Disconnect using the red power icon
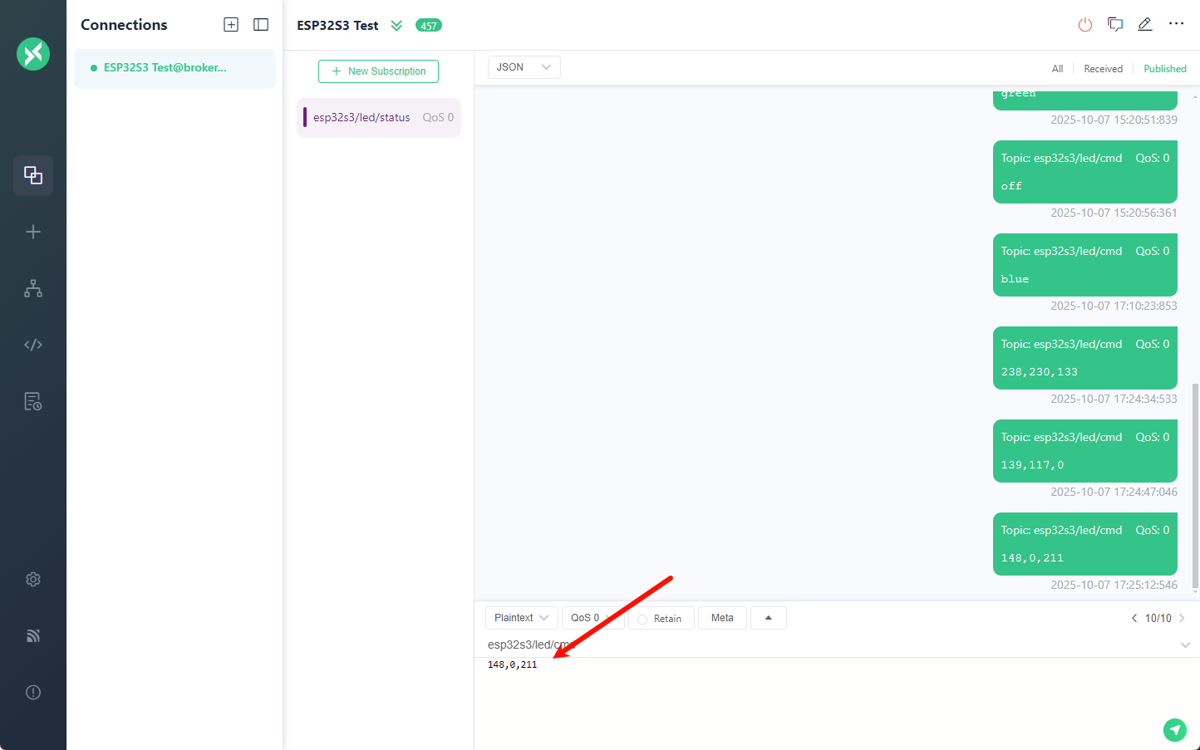Screen dimensions: 1200x750 click(x=1084, y=25)
